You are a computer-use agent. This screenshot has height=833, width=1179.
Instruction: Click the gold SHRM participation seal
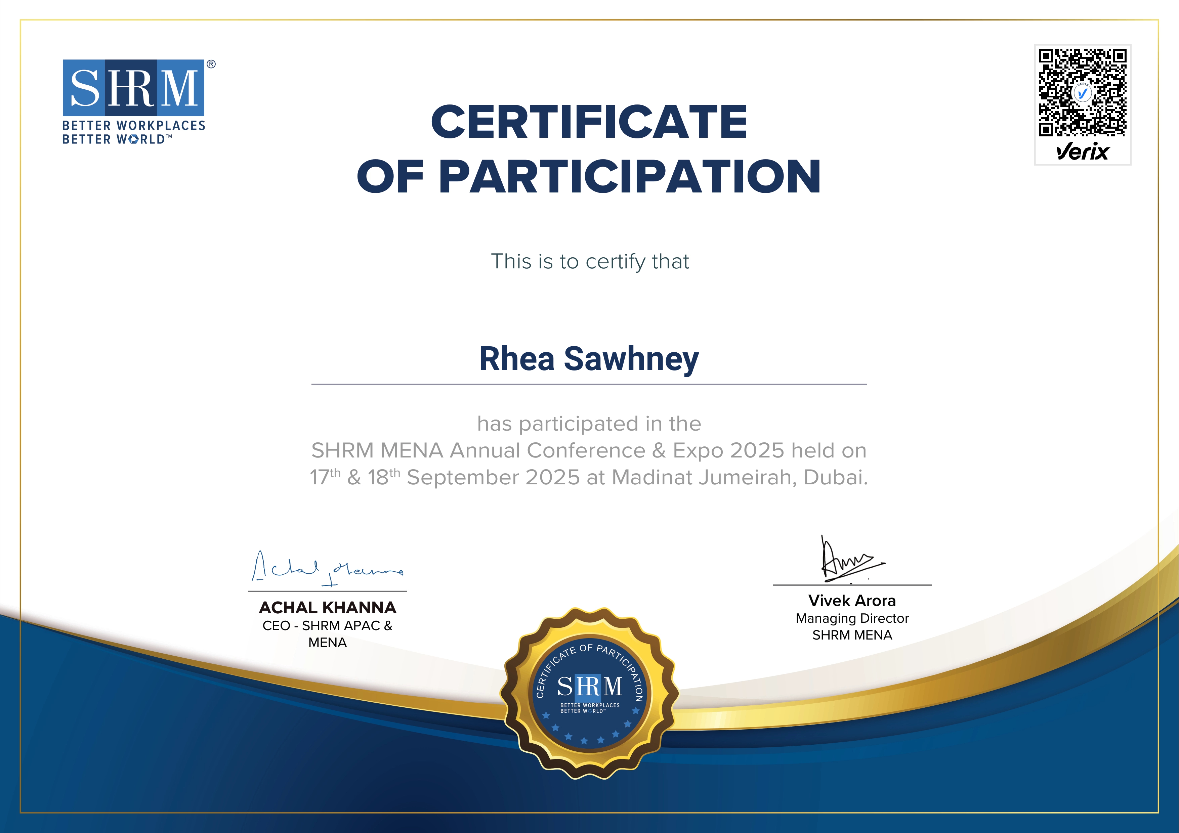(x=589, y=693)
